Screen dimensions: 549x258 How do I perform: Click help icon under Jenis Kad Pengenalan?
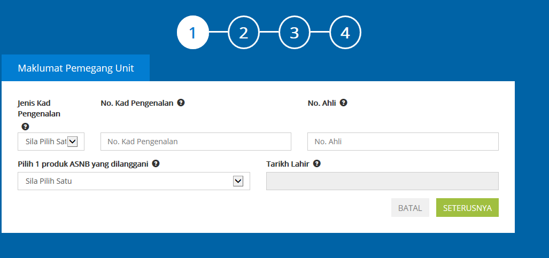pos(25,127)
